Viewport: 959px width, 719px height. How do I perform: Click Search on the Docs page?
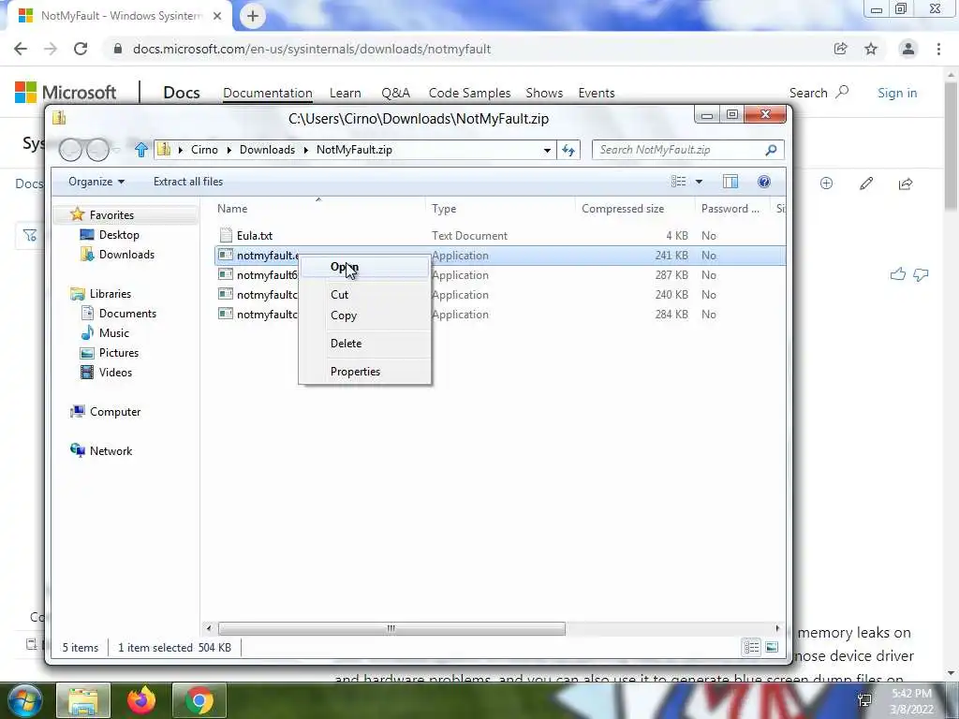pyautogui.click(x=819, y=93)
